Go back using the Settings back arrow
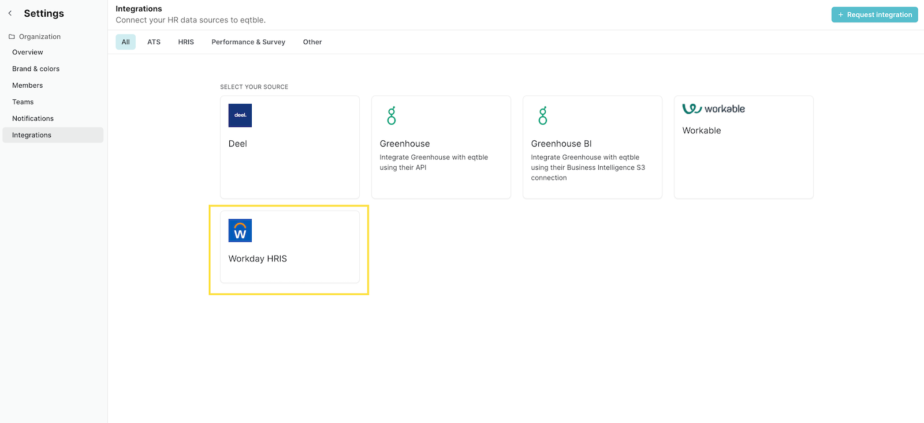924x423 pixels. pyautogui.click(x=10, y=13)
